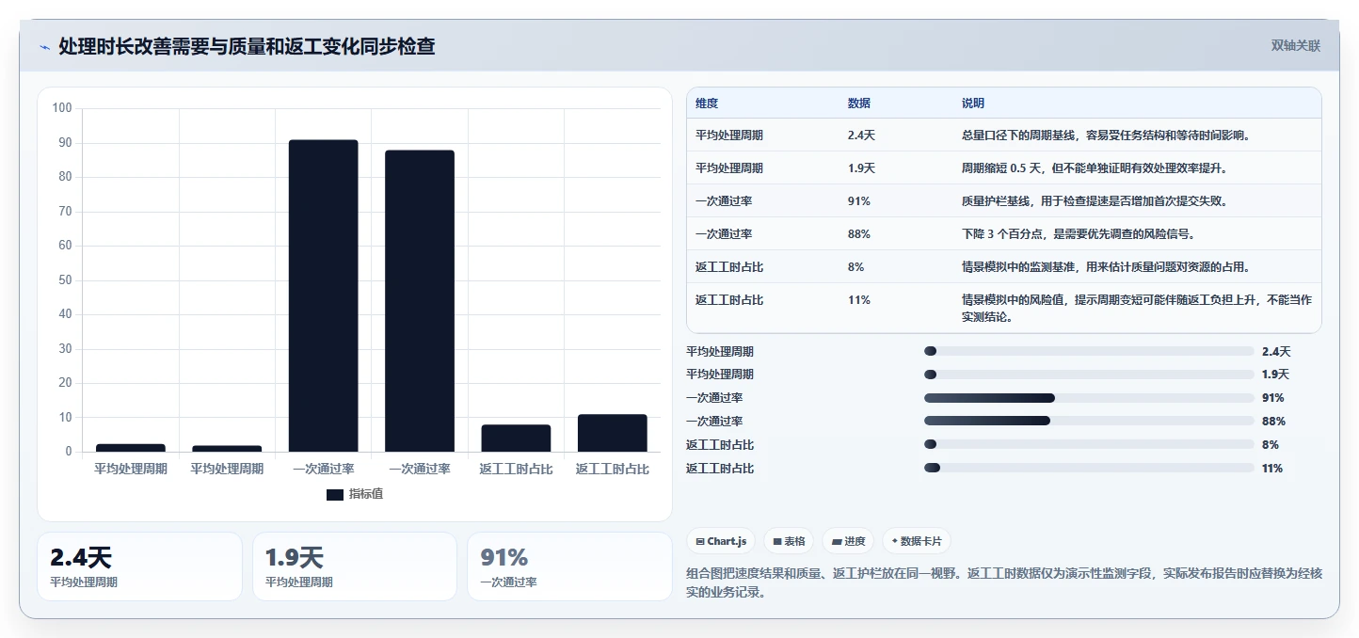Select the 数据卡片 chip
The image size is (1359, 638).
pyautogui.click(x=917, y=541)
